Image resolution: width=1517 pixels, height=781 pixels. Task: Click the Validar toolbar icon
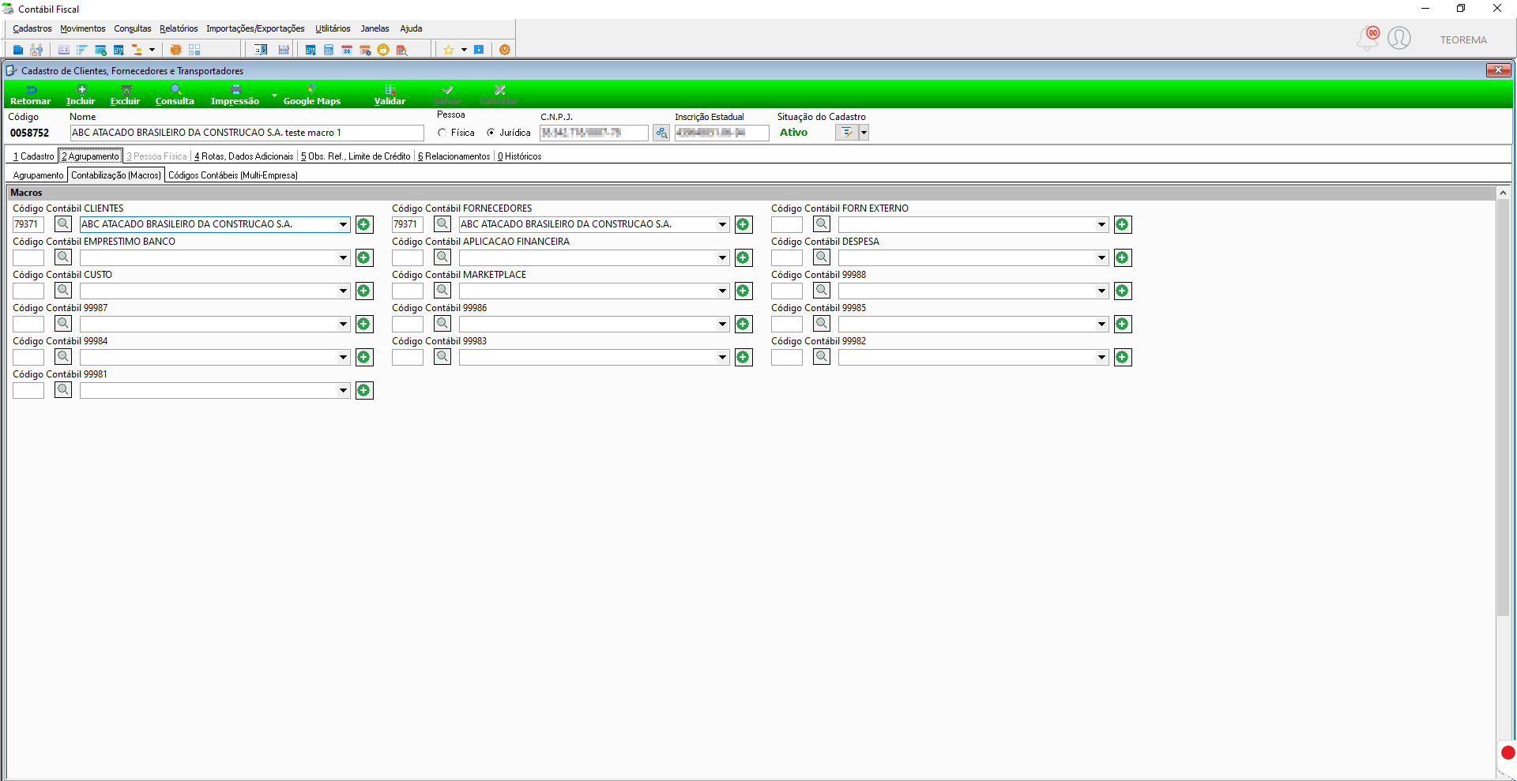(x=390, y=95)
